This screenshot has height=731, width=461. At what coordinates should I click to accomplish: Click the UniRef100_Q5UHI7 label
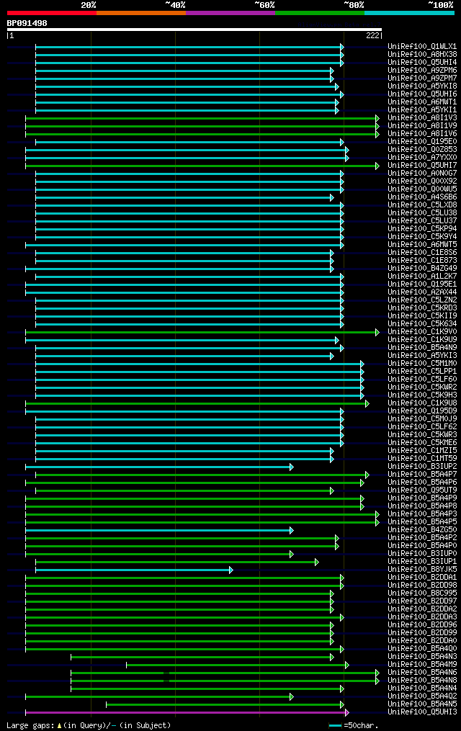[x=422, y=166]
